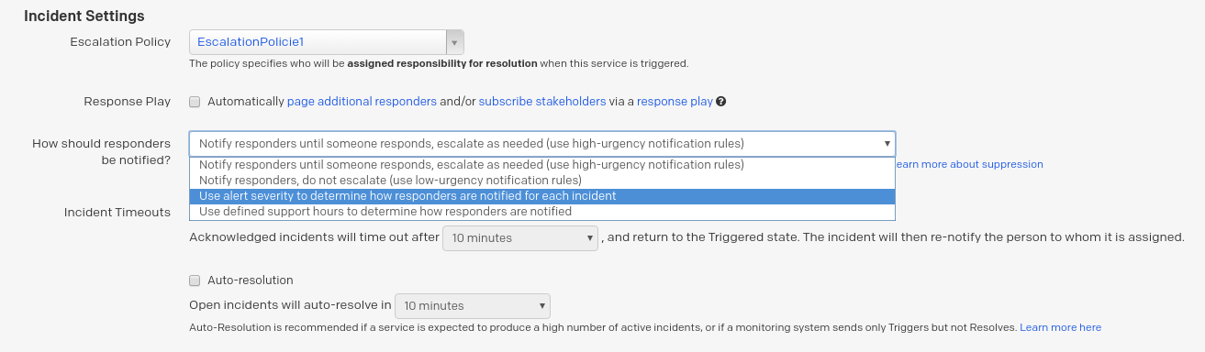The width and height of the screenshot is (1205, 352).
Task: Expand the auto-resolve 10 minutes dropdown
Action: 473,306
